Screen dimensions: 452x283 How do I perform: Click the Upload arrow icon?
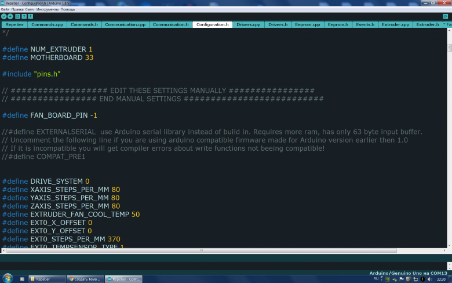(x=10, y=16)
